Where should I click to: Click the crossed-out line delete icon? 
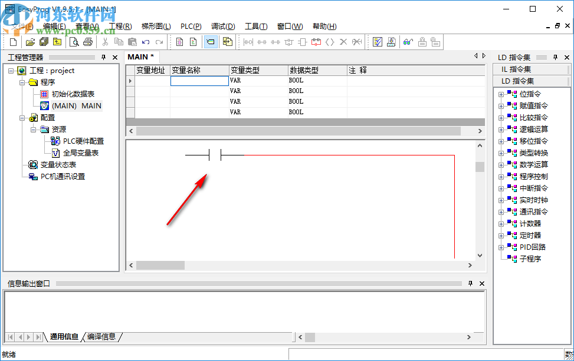tap(357, 42)
